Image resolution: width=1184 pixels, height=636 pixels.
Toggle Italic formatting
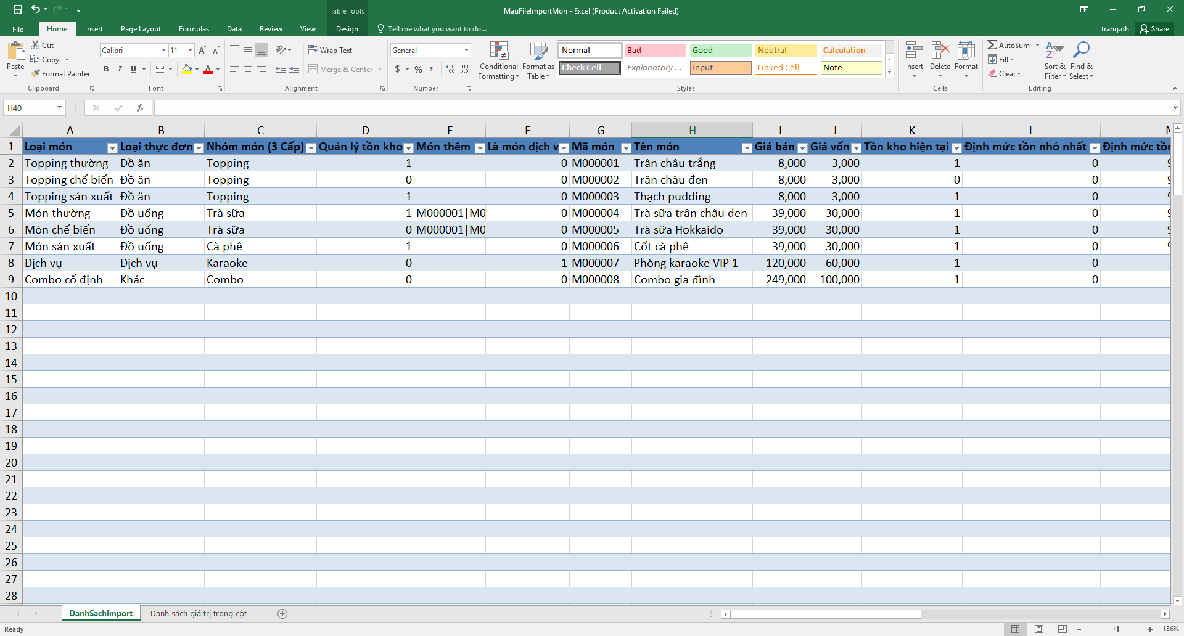point(120,69)
